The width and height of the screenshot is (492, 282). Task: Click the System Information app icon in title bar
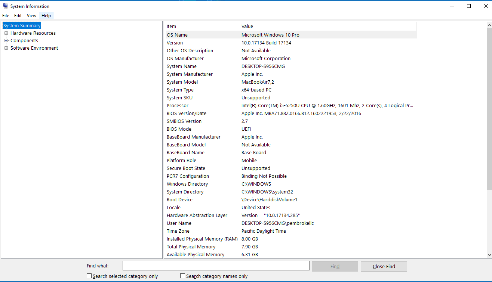click(x=5, y=6)
